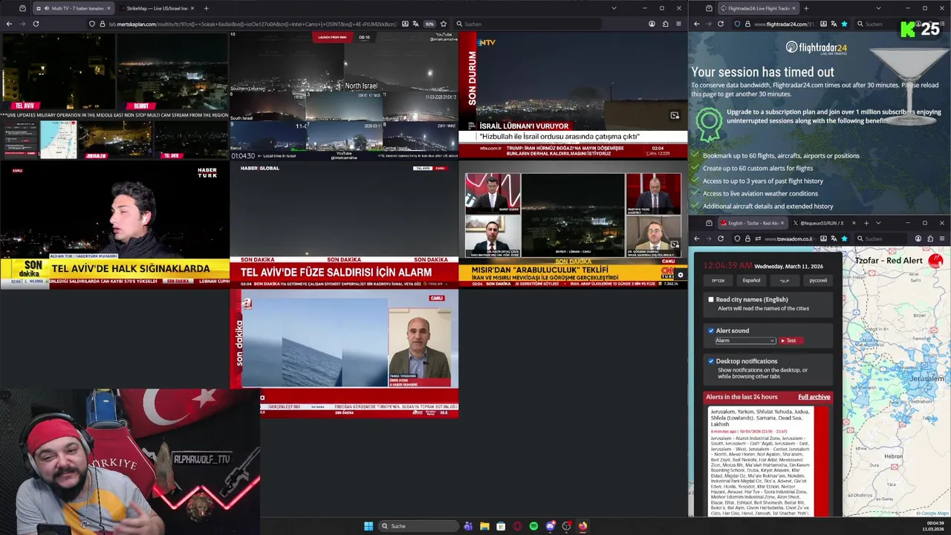951x535 pixels.
Task: Click the 90% zoom indicator in Multi TV address bar
Action: pyautogui.click(x=429, y=24)
